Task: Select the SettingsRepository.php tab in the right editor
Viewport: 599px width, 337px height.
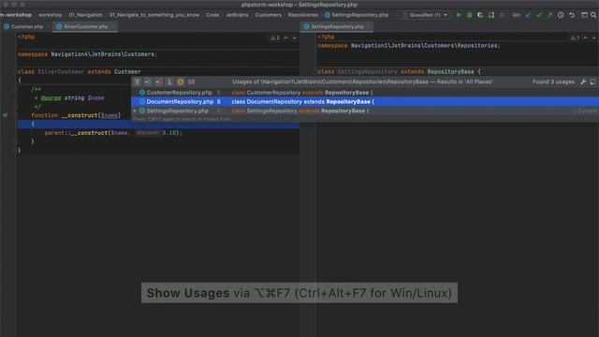Action: pyautogui.click(x=337, y=27)
